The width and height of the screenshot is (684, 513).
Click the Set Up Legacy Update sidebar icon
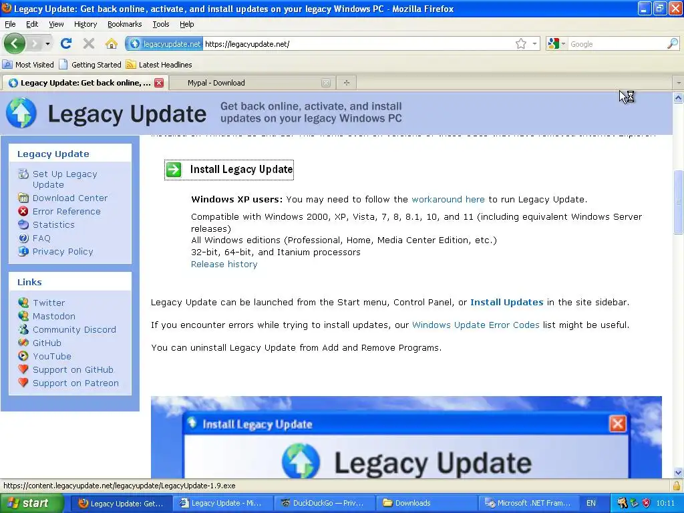[x=23, y=174]
